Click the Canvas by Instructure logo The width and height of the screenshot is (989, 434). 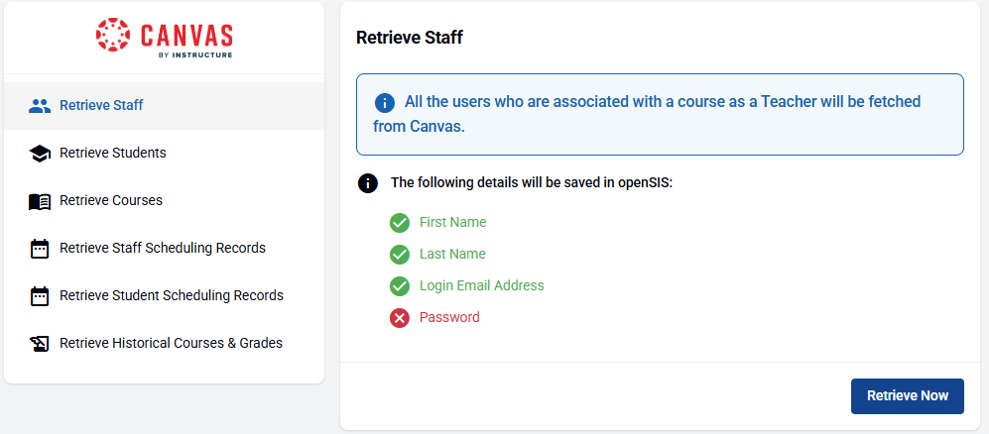click(165, 38)
